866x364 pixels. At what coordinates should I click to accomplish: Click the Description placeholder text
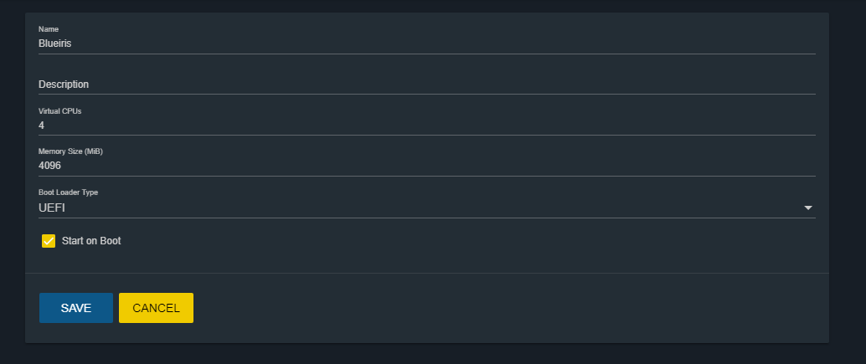[x=64, y=85]
